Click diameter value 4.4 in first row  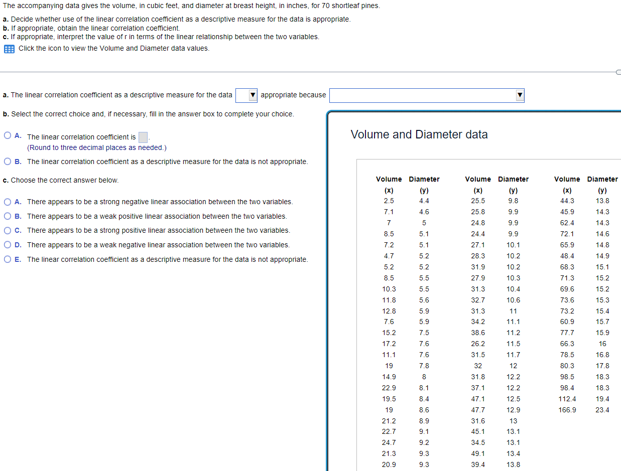click(424, 201)
